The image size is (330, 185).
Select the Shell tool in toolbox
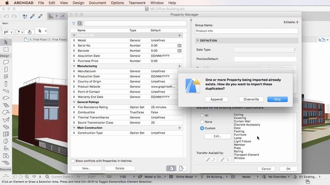6,120
